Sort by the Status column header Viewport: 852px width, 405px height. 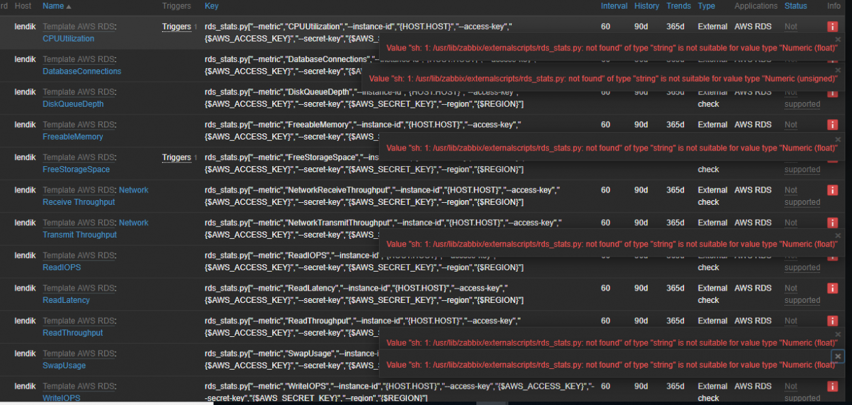[796, 6]
